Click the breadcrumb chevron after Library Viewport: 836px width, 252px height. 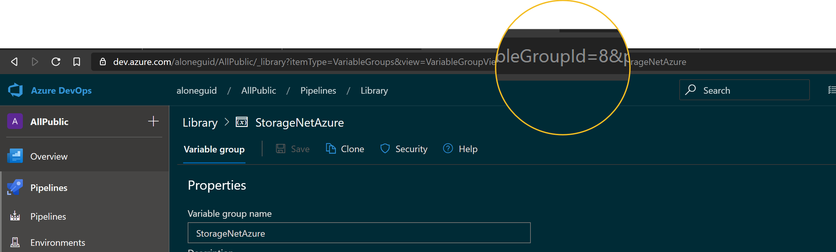(x=227, y=122)
